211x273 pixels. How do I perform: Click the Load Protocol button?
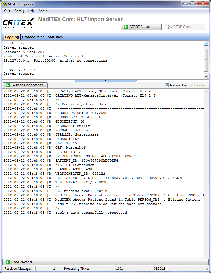tap(105, 262)
